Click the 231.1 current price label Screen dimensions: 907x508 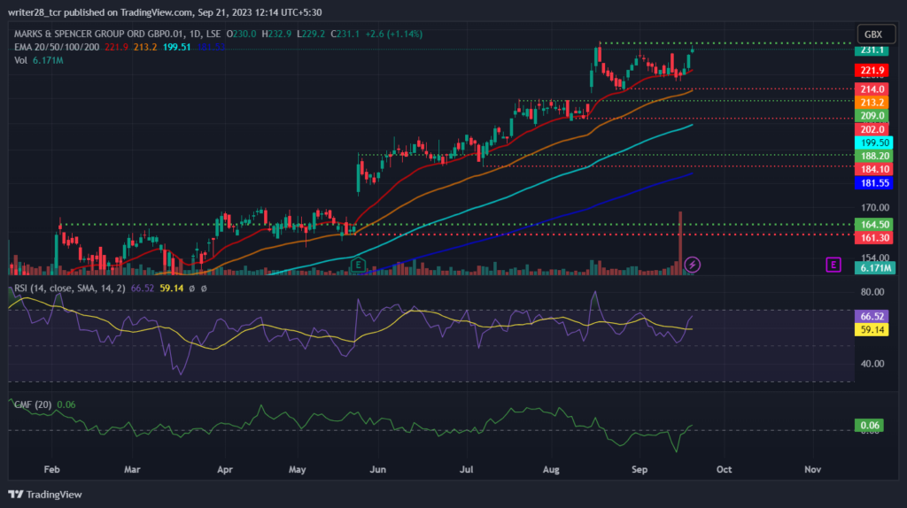coord(872,50)
